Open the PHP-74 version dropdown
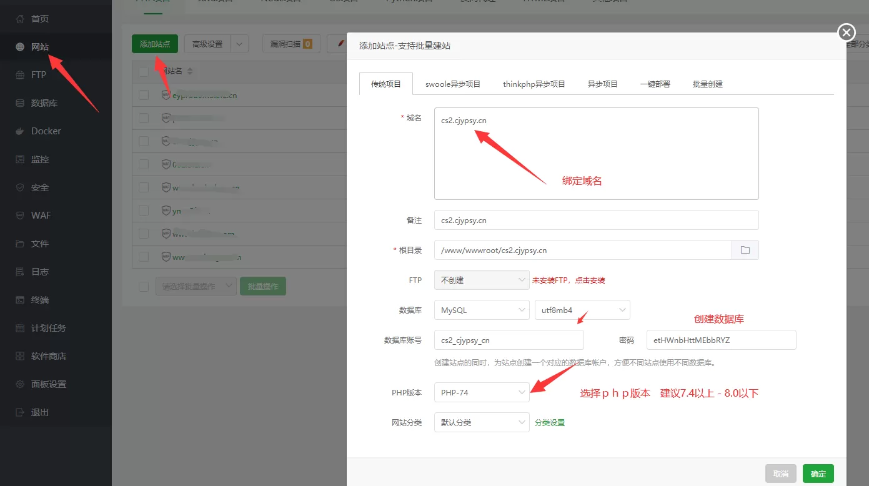This screenshot has height=486, width=869. (482, 392)
